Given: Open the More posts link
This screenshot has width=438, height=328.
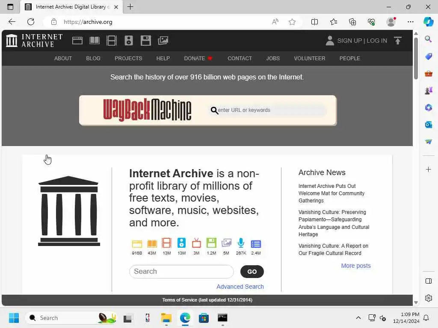Looking at the screenshot, I should pyautogui.click(x=356, y=266).
